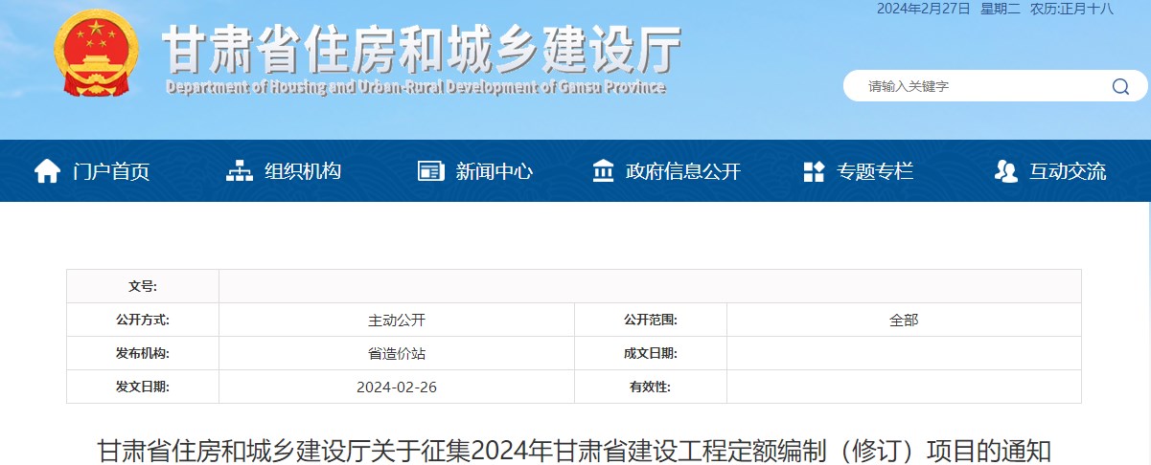Open the 组织机构 menu item
The image size is (1151, 465).
coord(303,171)
